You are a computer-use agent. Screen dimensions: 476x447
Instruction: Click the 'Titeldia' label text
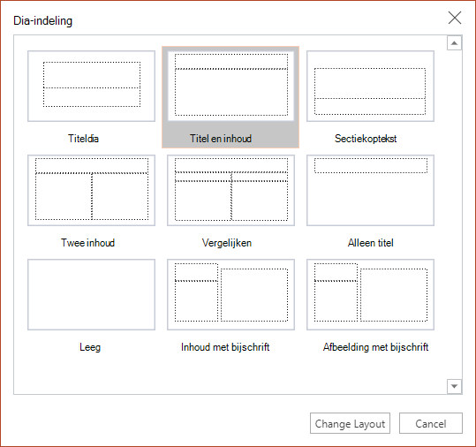(x=83, y=139)
